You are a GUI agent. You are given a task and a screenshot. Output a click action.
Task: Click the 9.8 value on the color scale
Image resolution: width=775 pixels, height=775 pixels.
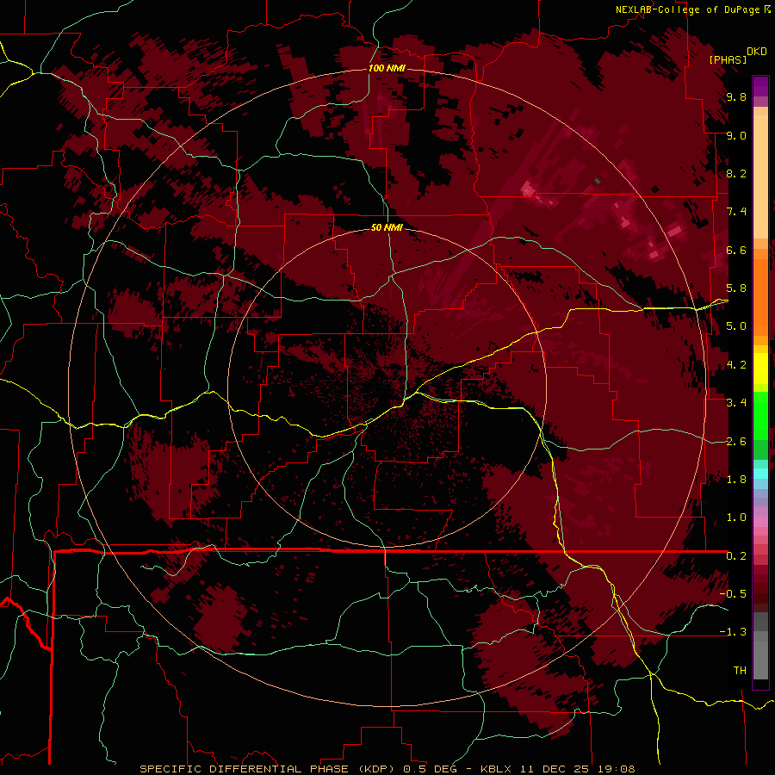[x=736, y=97]
